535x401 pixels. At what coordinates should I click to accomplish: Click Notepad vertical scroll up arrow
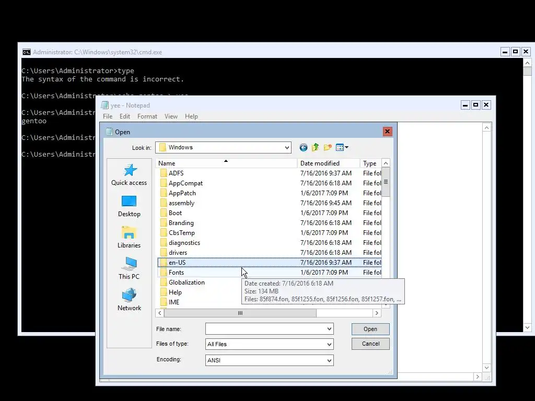click(x=486, y=128)
